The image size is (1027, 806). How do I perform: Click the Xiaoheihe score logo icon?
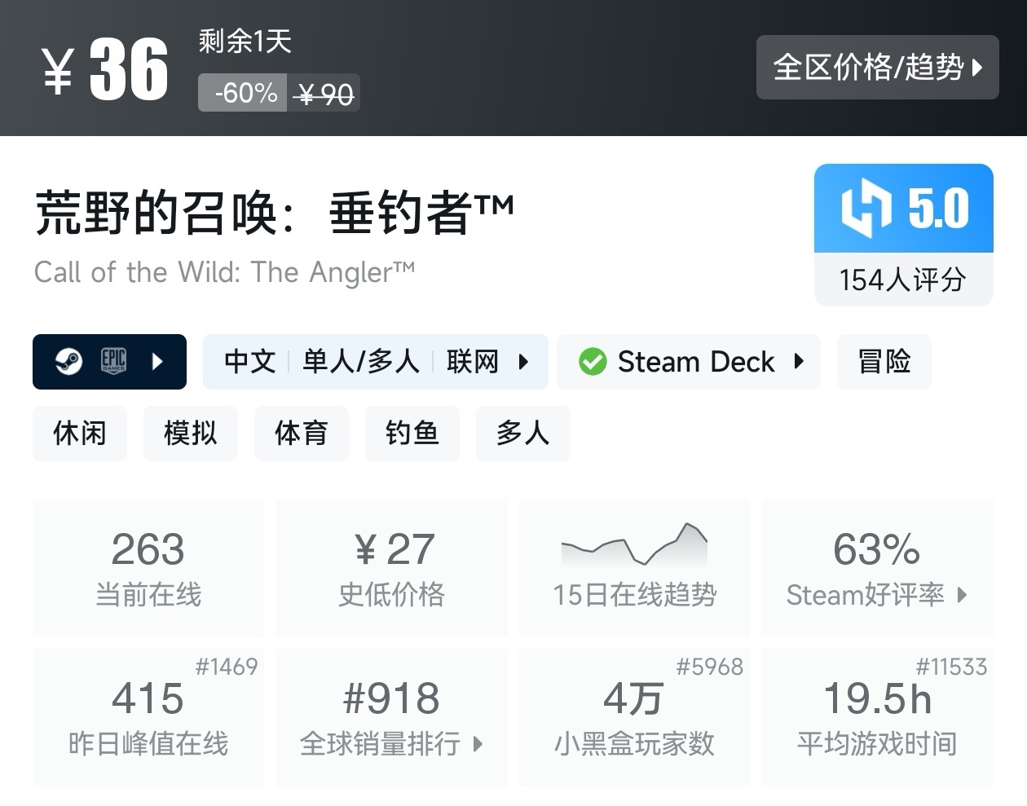coord(866,209)
